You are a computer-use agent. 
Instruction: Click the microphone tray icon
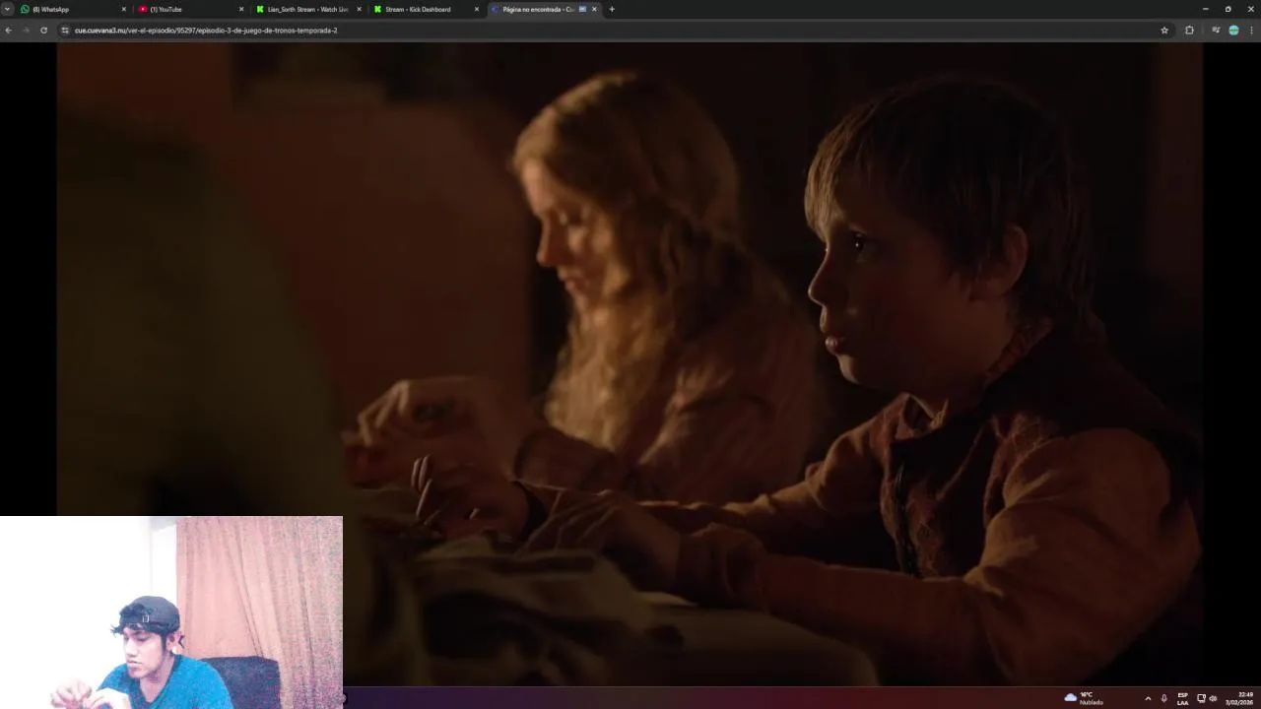(x=1164, y=698)
